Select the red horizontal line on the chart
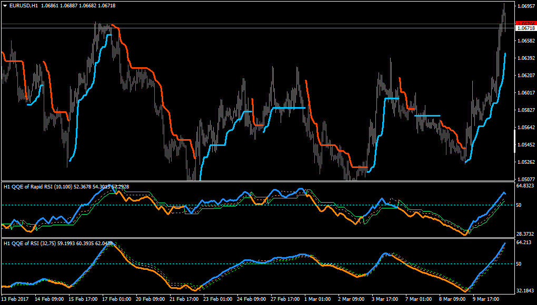The height and width of the screenshot is (305, 537). (x=257, y=24)
